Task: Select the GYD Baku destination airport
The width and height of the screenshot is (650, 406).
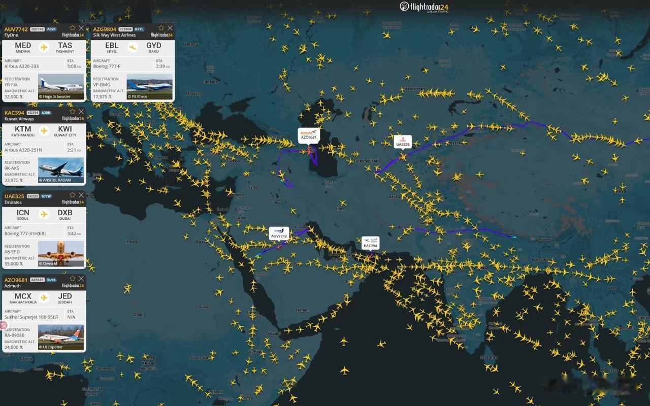Action: [154, 47]
